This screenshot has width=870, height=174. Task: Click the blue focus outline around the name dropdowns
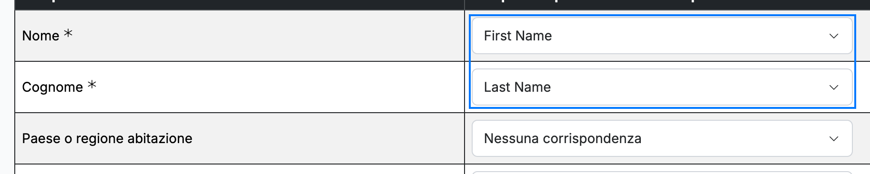662,16
